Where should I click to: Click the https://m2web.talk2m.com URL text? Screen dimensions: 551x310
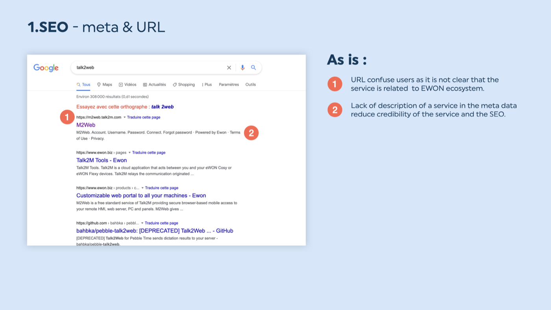pyautogui.click(x=99, y=117)
